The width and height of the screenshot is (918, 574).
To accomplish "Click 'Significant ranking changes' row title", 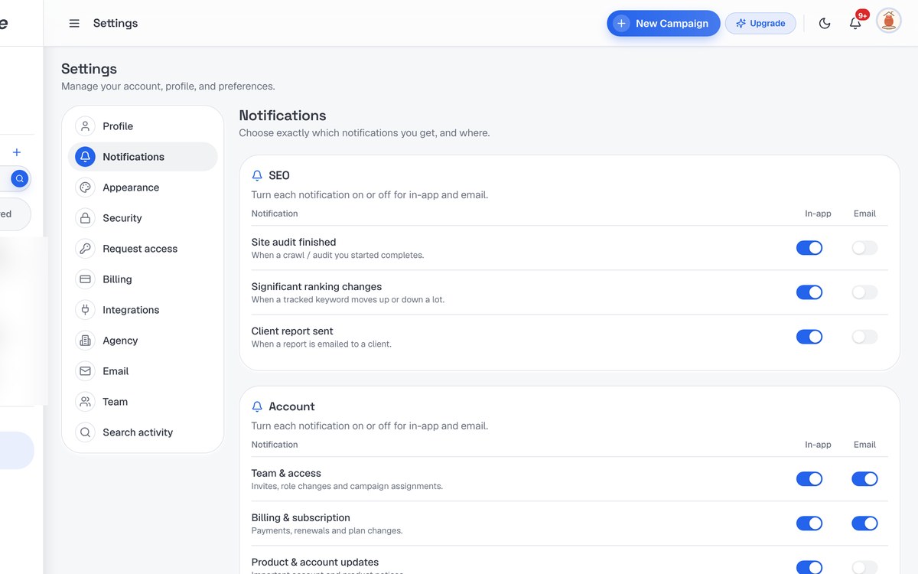I will coord(317,286).
